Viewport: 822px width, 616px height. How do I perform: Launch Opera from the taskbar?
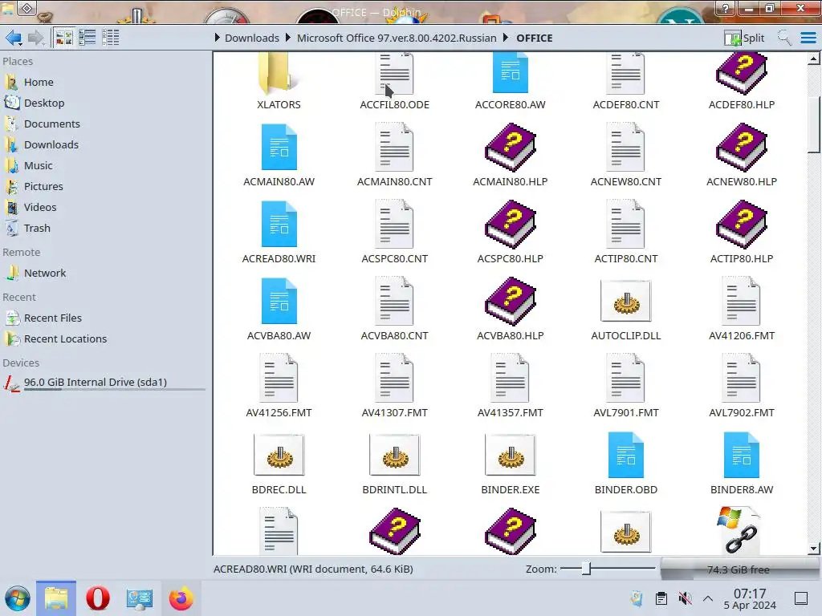97,598
